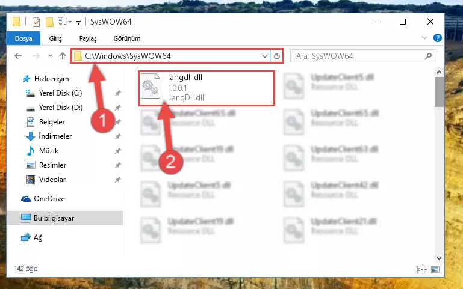Click the Properties quick access icon
The image size is (463, 289).
pos(36,22)
